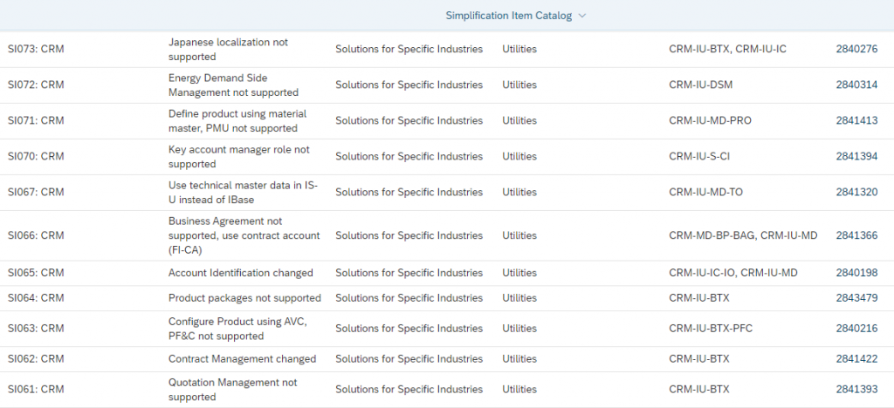Click 'Configure Product using AVC' title
This screenshot has width=894, height=408.
[x=237, y=329]
